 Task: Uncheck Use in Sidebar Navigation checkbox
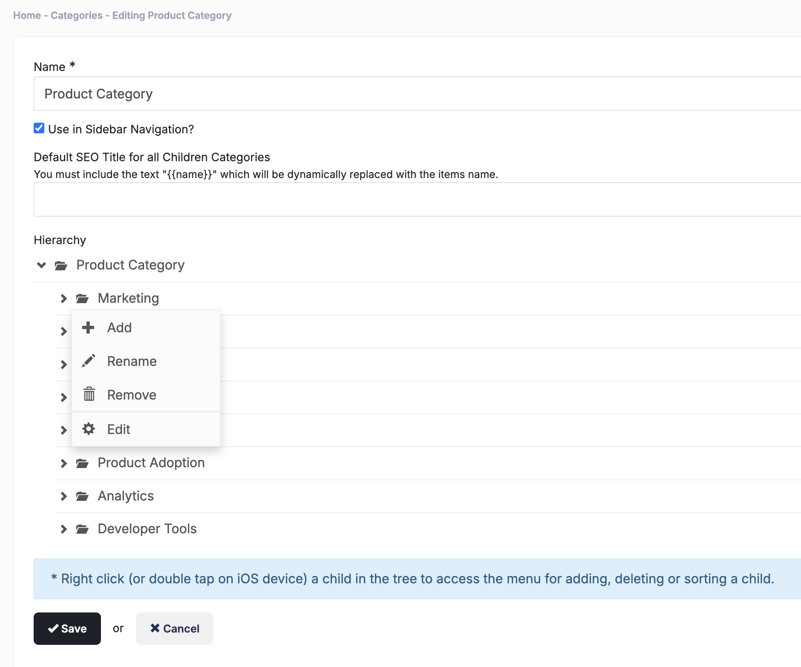pyautogui.click(x=39, y=128)
